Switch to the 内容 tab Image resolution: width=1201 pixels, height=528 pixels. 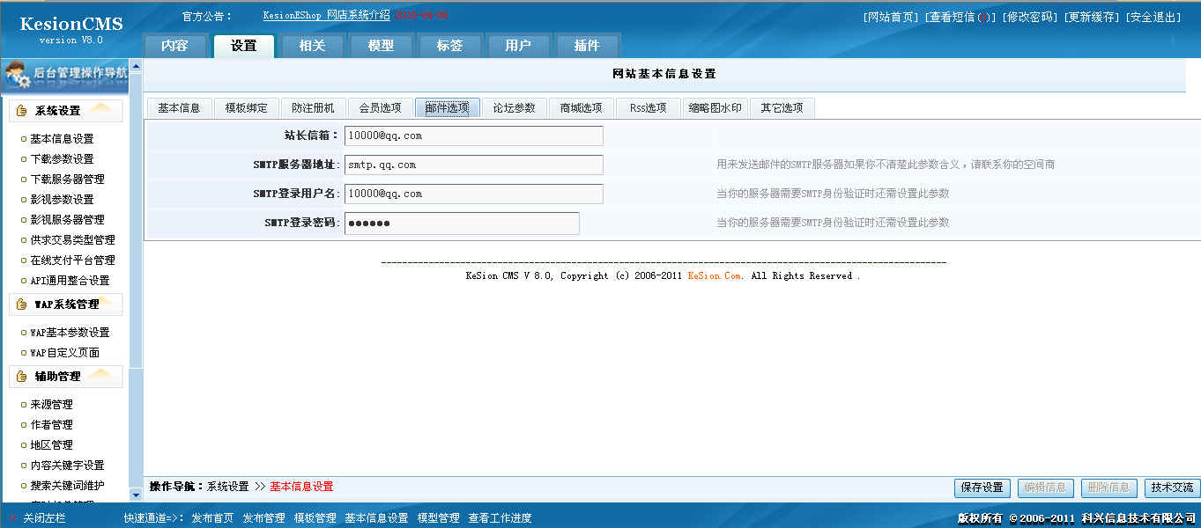(x=175, y=45)
